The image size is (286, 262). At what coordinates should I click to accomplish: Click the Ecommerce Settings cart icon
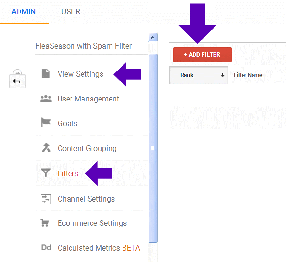point(46,223)
